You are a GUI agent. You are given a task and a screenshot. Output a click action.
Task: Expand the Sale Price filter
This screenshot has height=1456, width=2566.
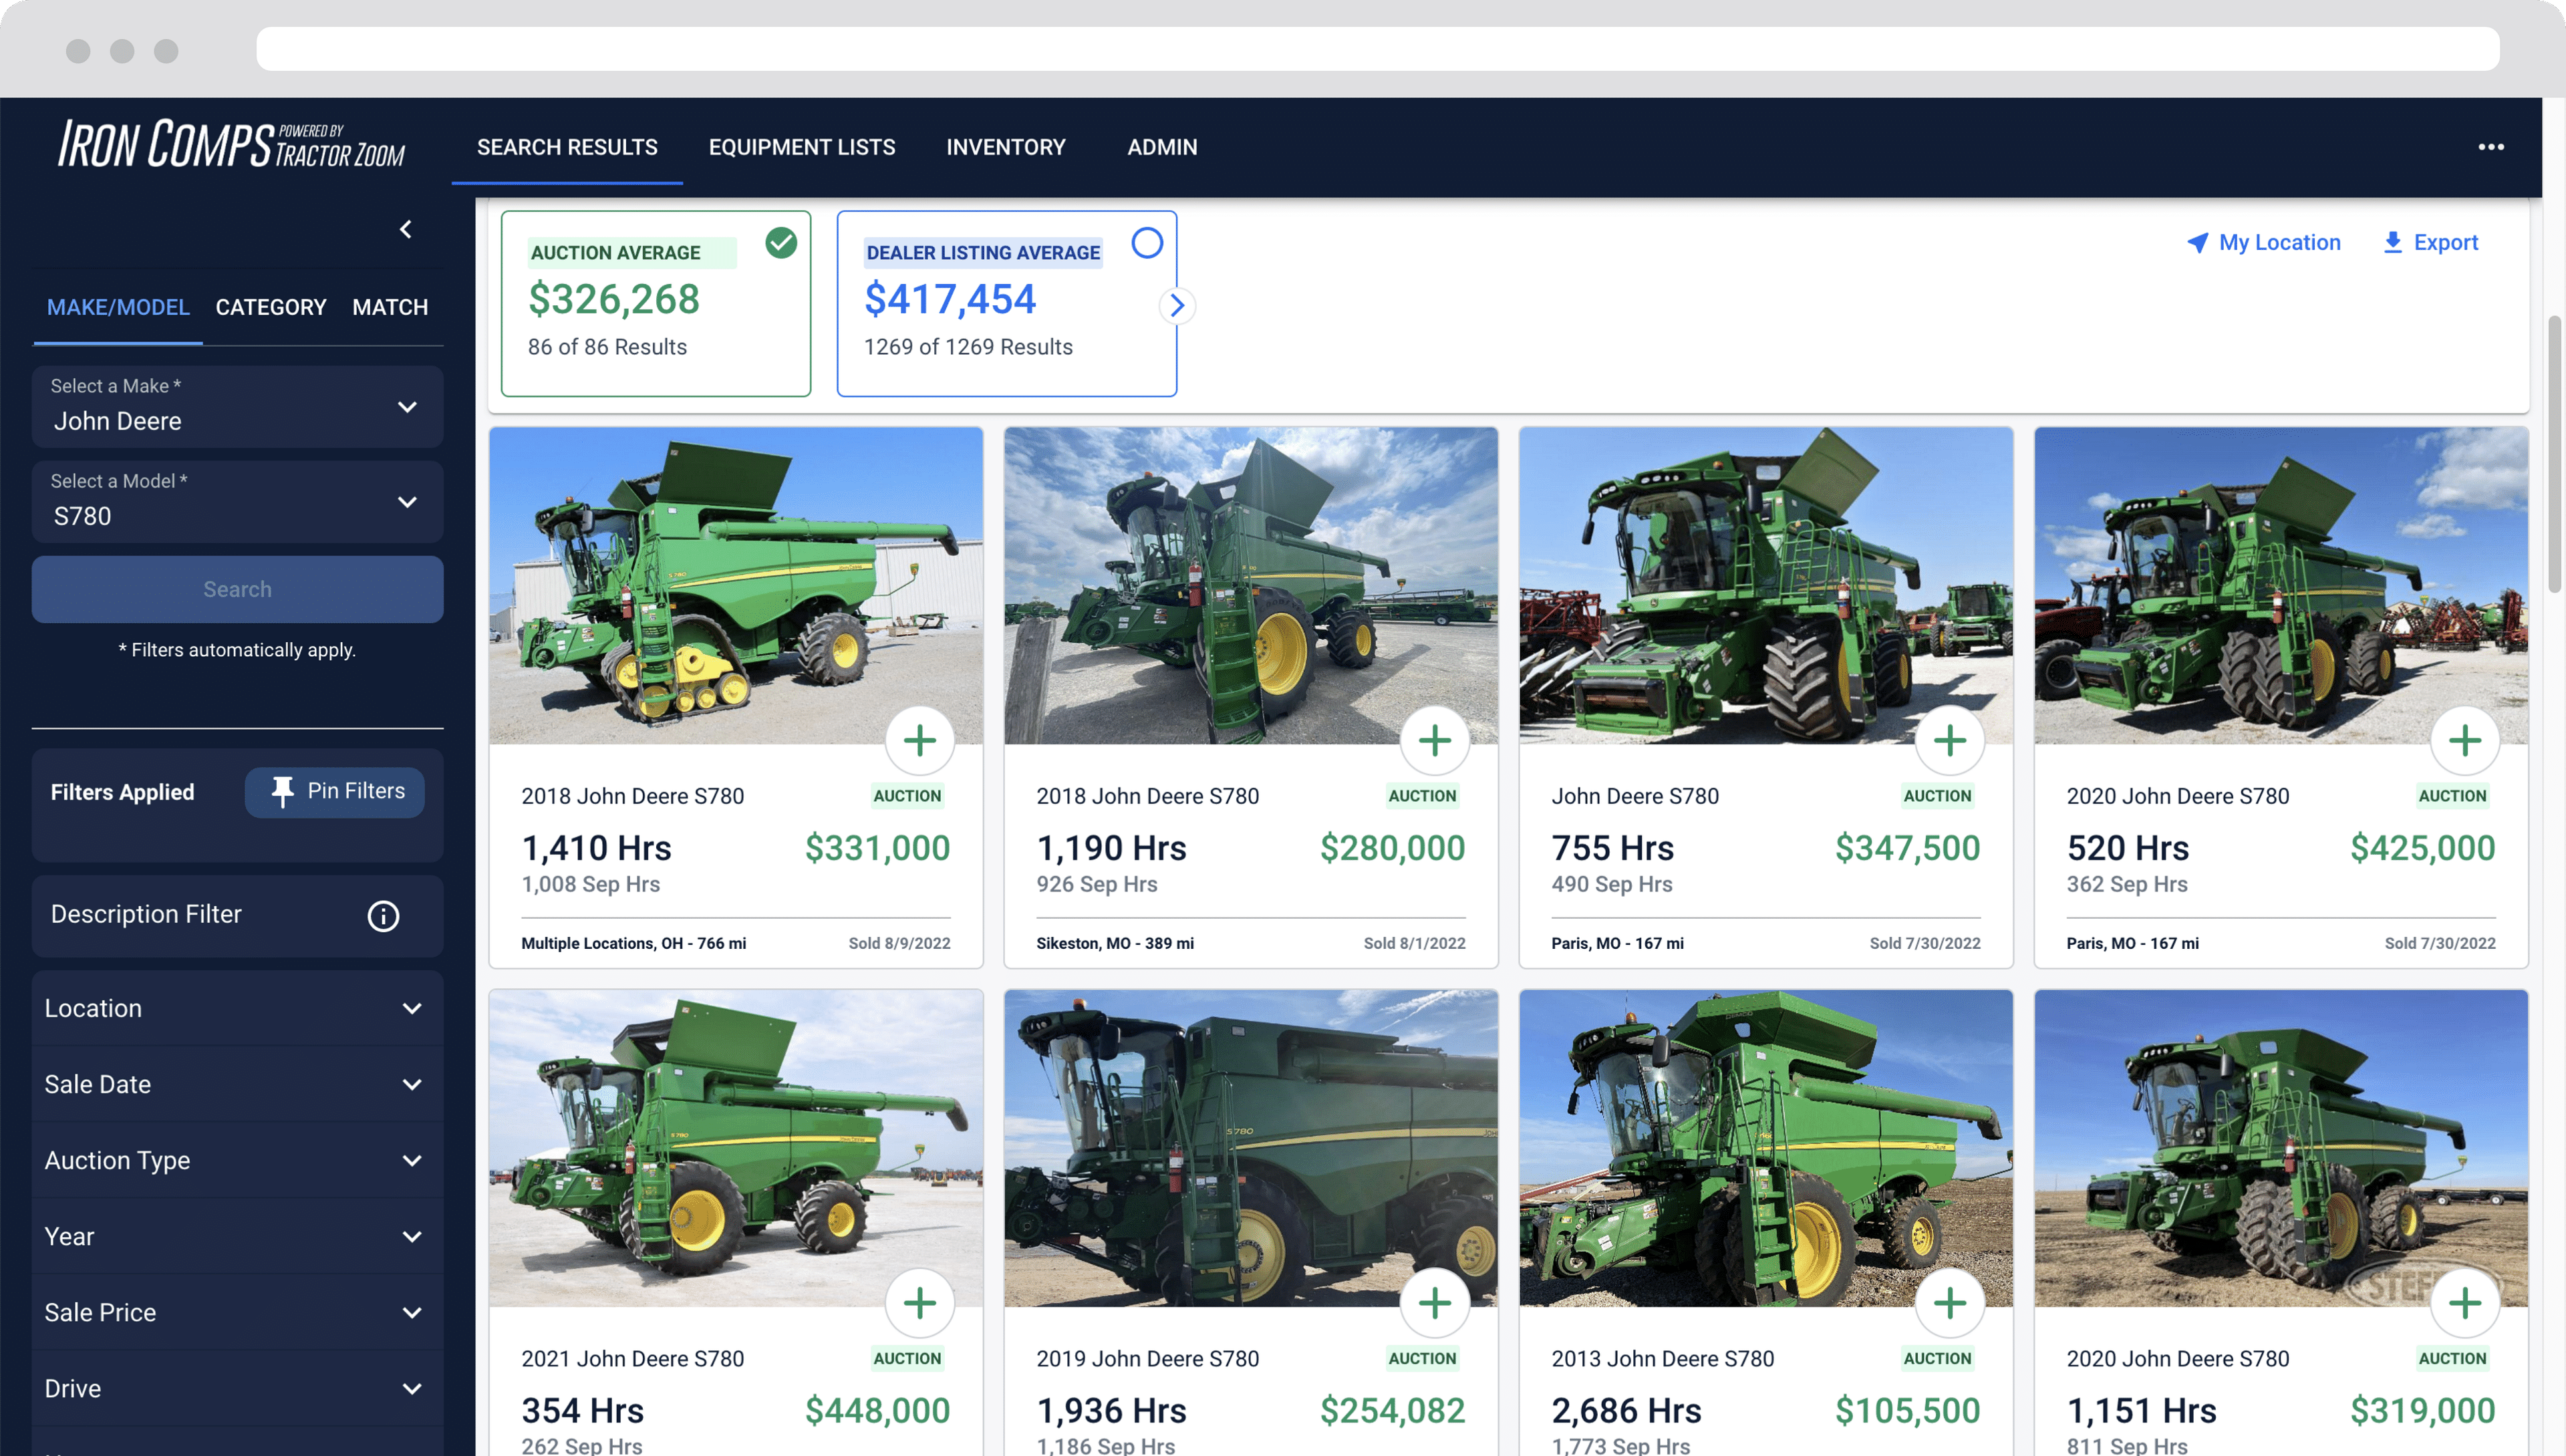[x=237, y=1312]
